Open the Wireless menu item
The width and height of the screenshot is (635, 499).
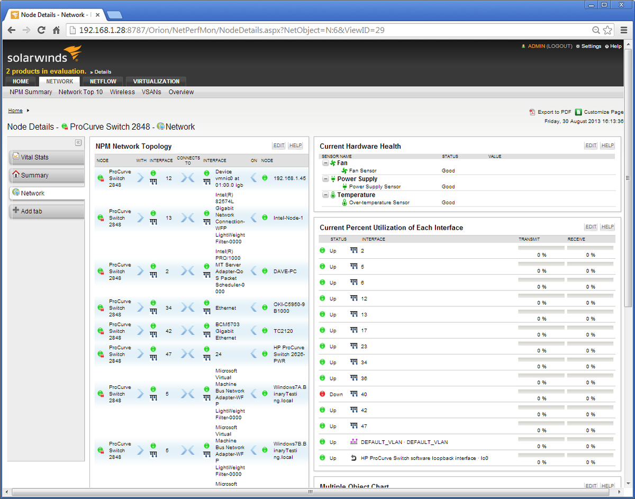point(122,92)
